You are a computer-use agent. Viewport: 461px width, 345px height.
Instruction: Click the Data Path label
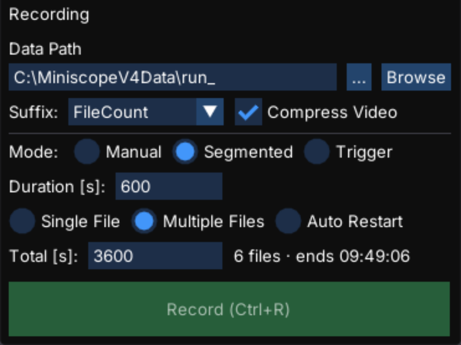pos(45,49)
